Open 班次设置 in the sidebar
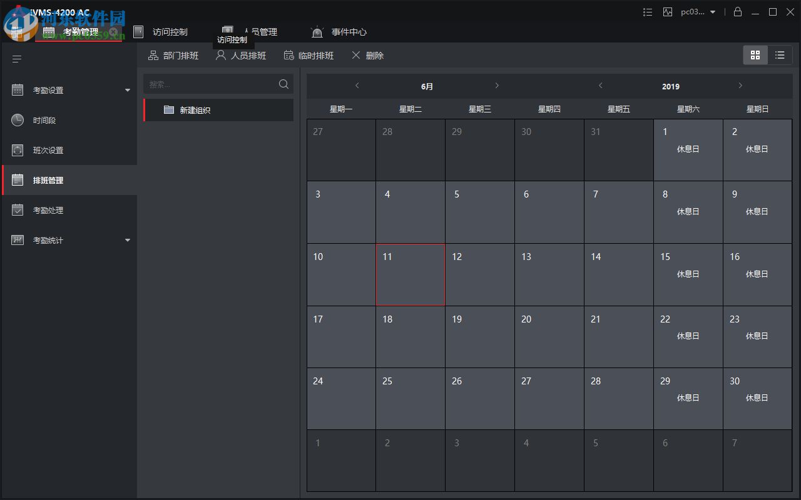This screenshot has width=801, height=500. point(69,150)
